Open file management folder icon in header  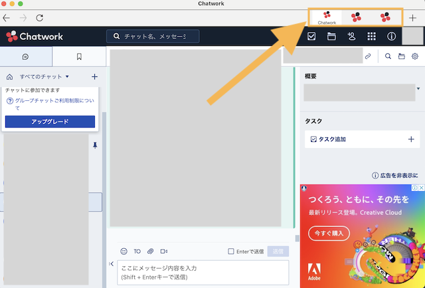point(331,36)
